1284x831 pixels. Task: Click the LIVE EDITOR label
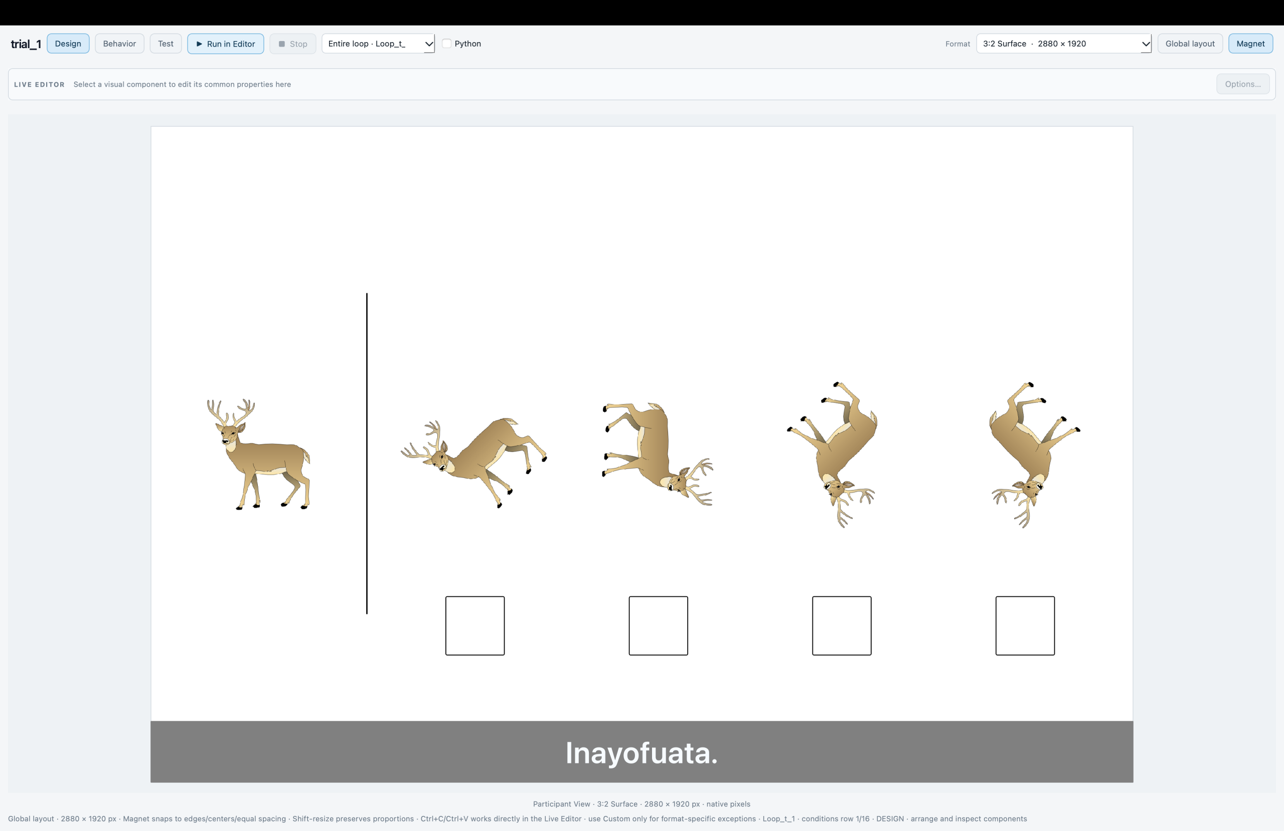[x=40, y=85]
